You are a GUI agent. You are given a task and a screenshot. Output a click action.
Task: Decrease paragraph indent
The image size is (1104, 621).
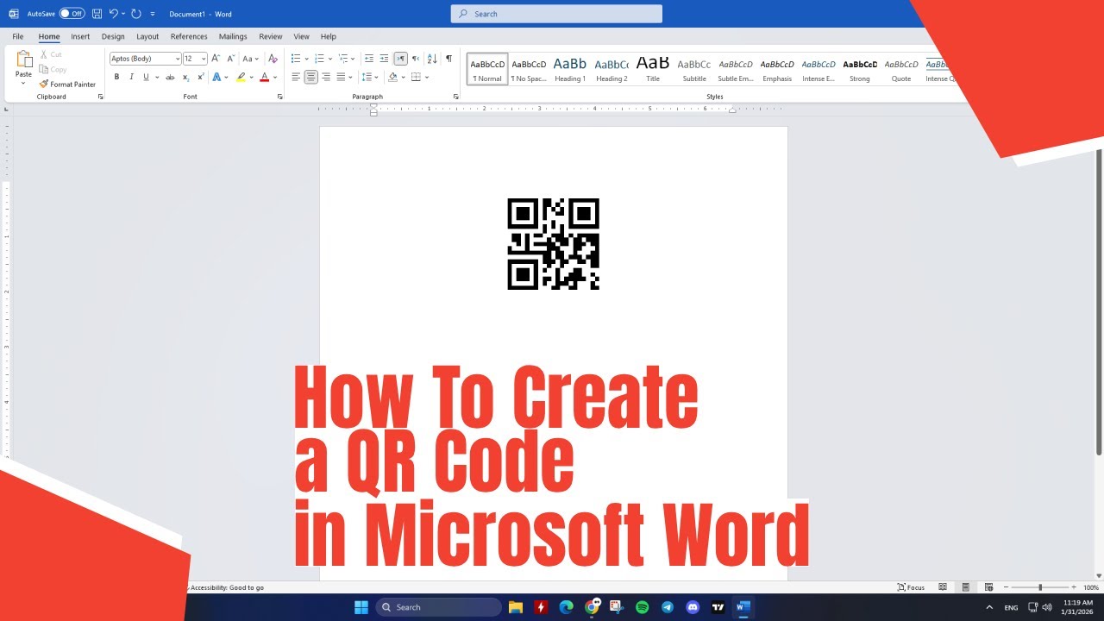click(369, 59)
